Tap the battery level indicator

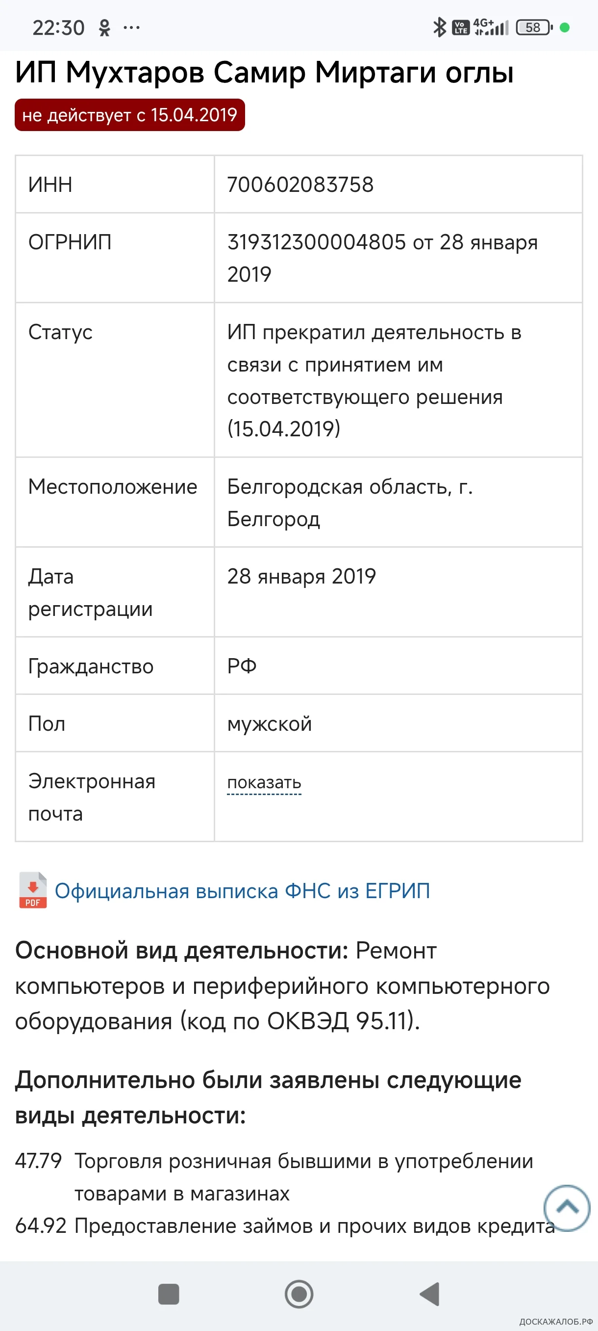coord(533,27)
